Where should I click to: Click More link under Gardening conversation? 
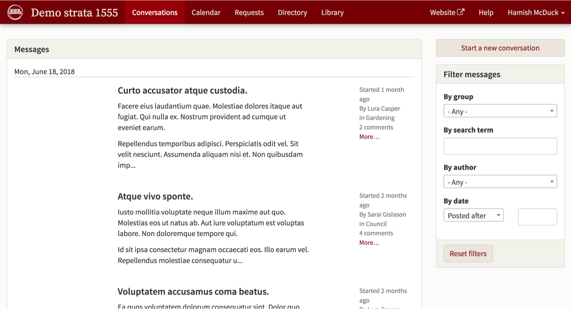(369, 137)
